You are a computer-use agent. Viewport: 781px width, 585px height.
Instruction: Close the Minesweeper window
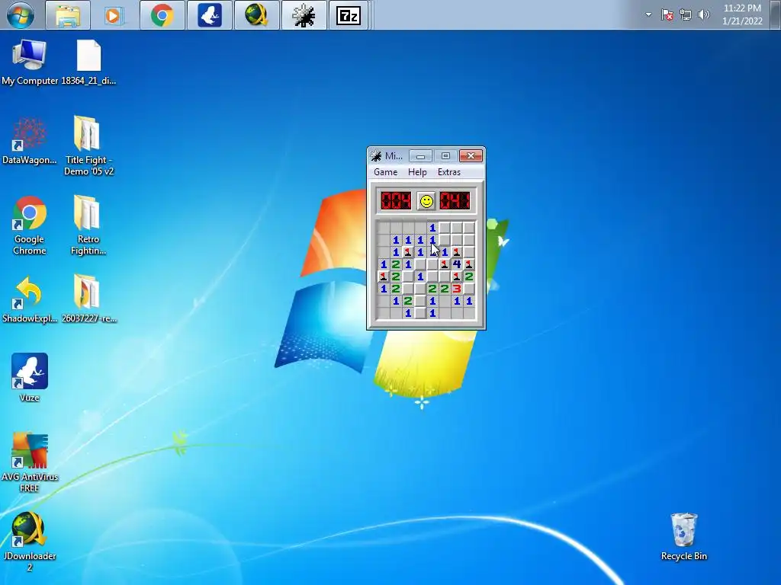pyautogui.click(x=471, y=156)
